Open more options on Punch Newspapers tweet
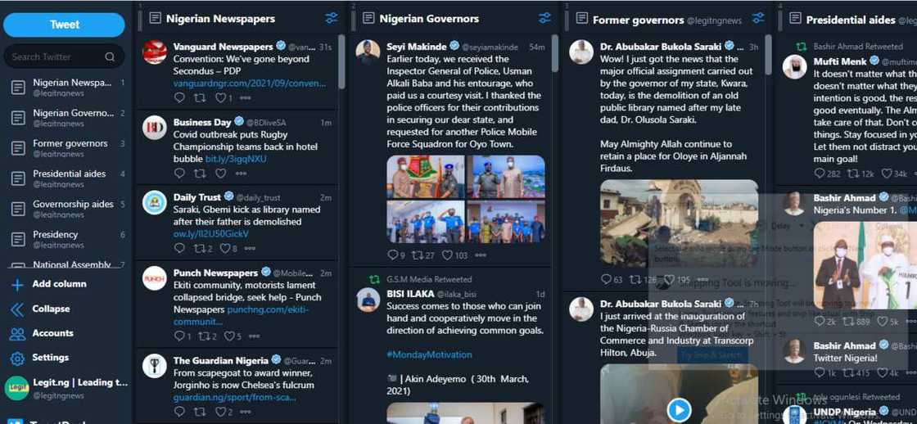The width and height of the screenshot is (917, 424). 255,336
